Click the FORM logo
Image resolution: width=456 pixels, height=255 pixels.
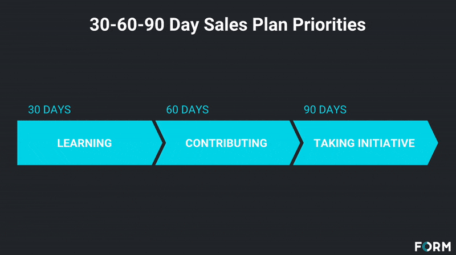[433, 246]
